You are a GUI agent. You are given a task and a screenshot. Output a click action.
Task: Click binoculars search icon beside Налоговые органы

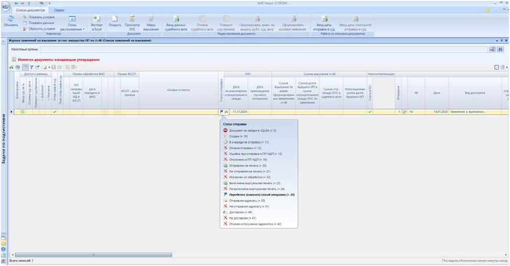click(x=500, y=49)
